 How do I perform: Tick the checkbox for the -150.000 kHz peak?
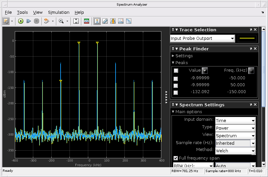point(176,92)
